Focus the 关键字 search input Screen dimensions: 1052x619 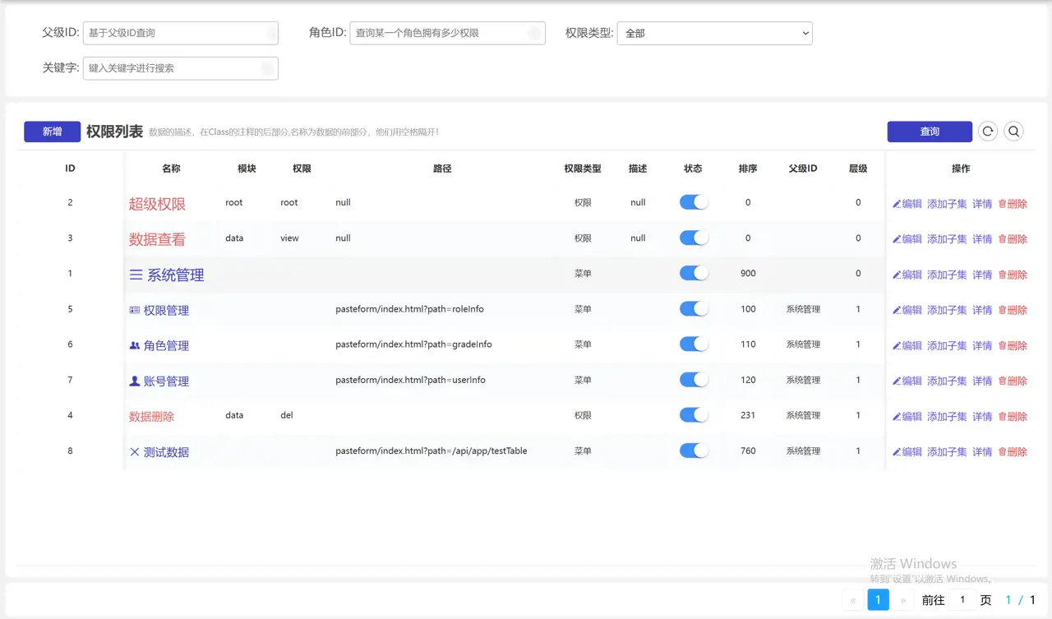[x=181, y=68]
